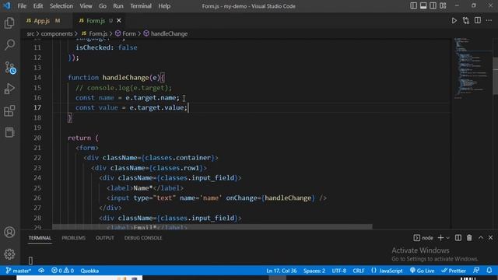Change indentation via Spaces: 2
This screenshot has width=498, height=280.
coord(314,271)
